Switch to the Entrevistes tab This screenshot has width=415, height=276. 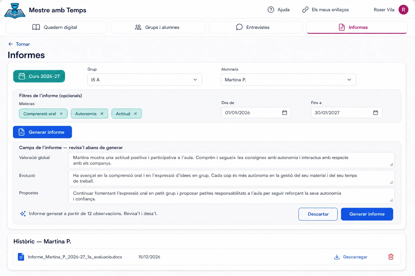pyautogui.click(x=256, y=27)
